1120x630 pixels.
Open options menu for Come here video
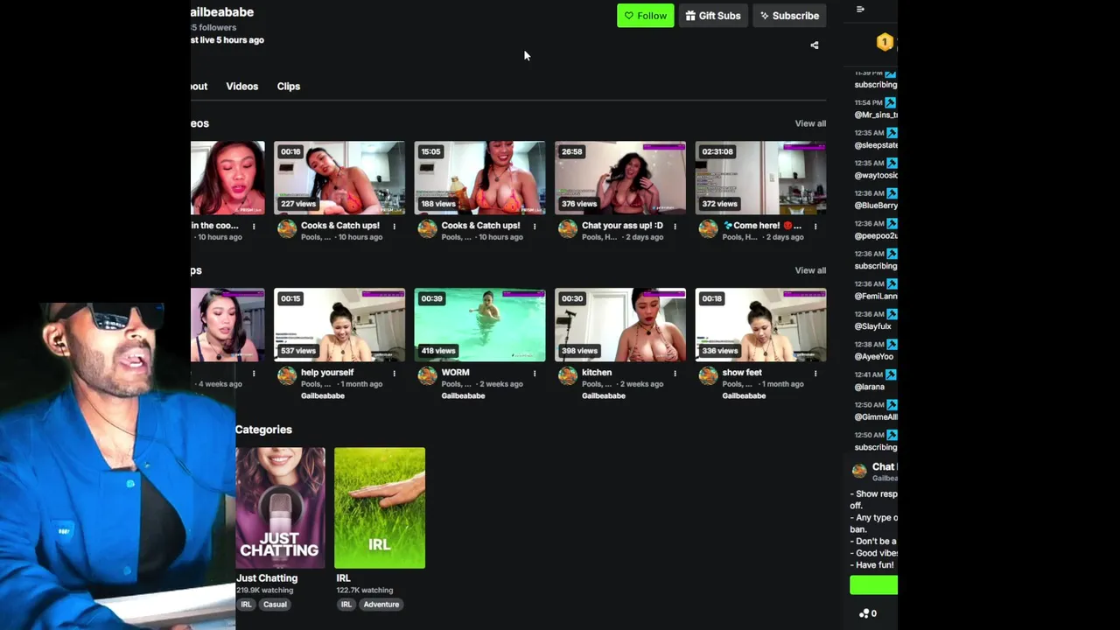click(815, 227)
